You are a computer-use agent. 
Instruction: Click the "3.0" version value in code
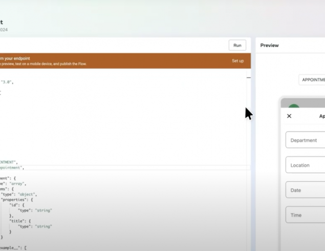click(7, 82)
